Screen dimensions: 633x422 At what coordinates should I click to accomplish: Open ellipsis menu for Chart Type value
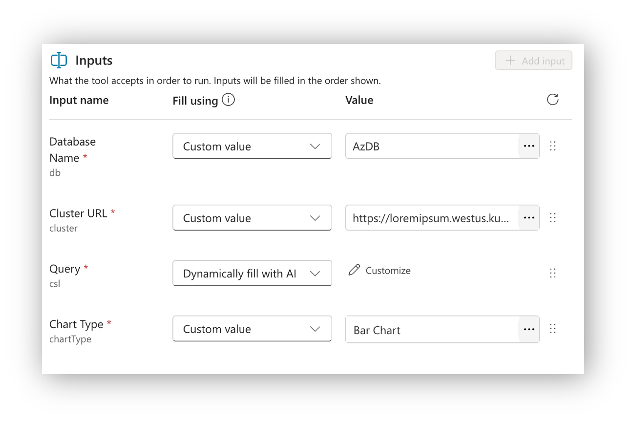(529, 329)
